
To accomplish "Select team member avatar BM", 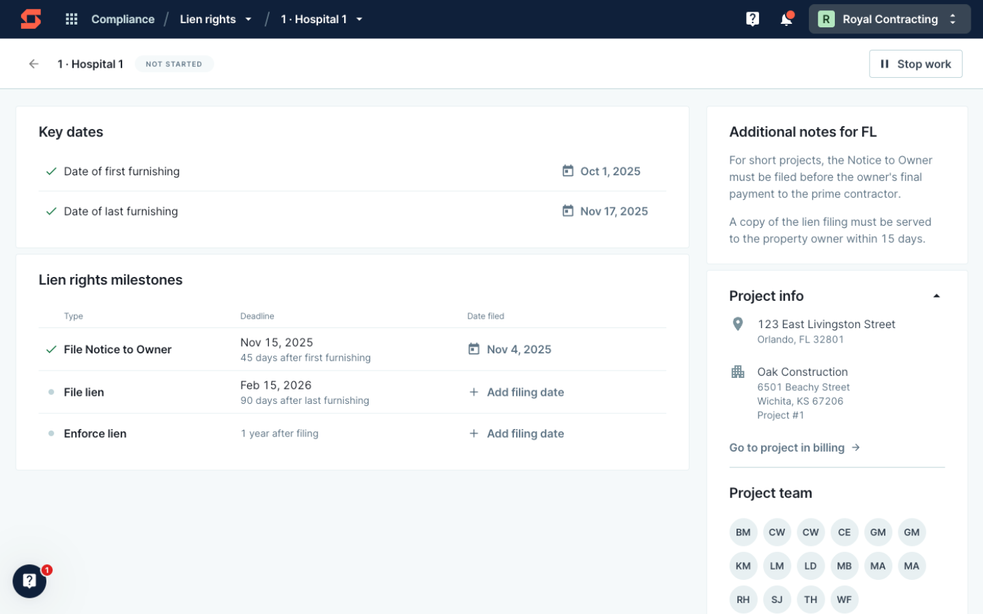I will point(743,532).
